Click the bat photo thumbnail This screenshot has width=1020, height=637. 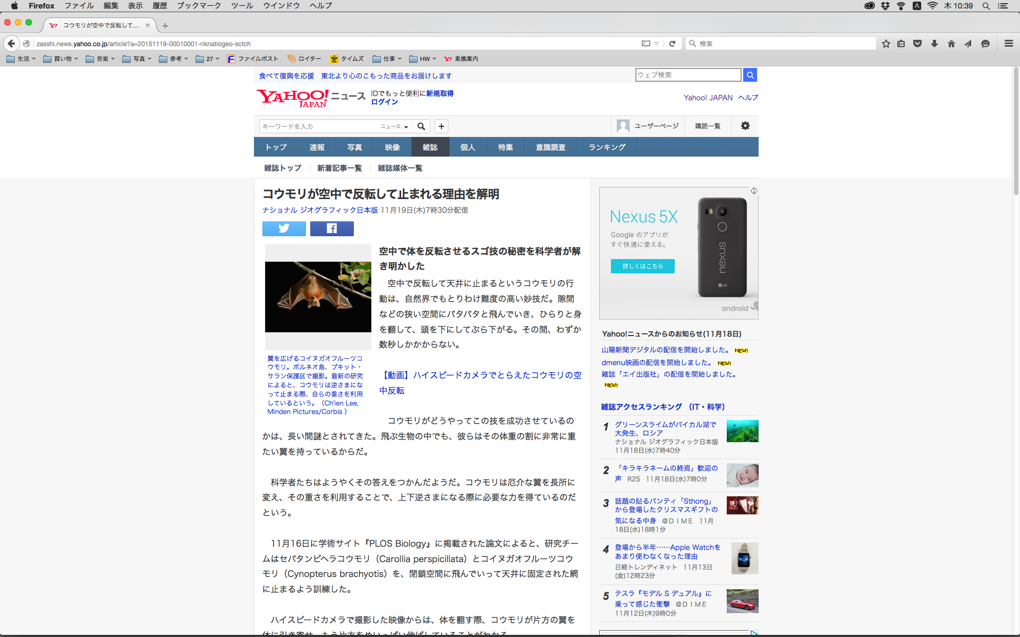(318, 297)
